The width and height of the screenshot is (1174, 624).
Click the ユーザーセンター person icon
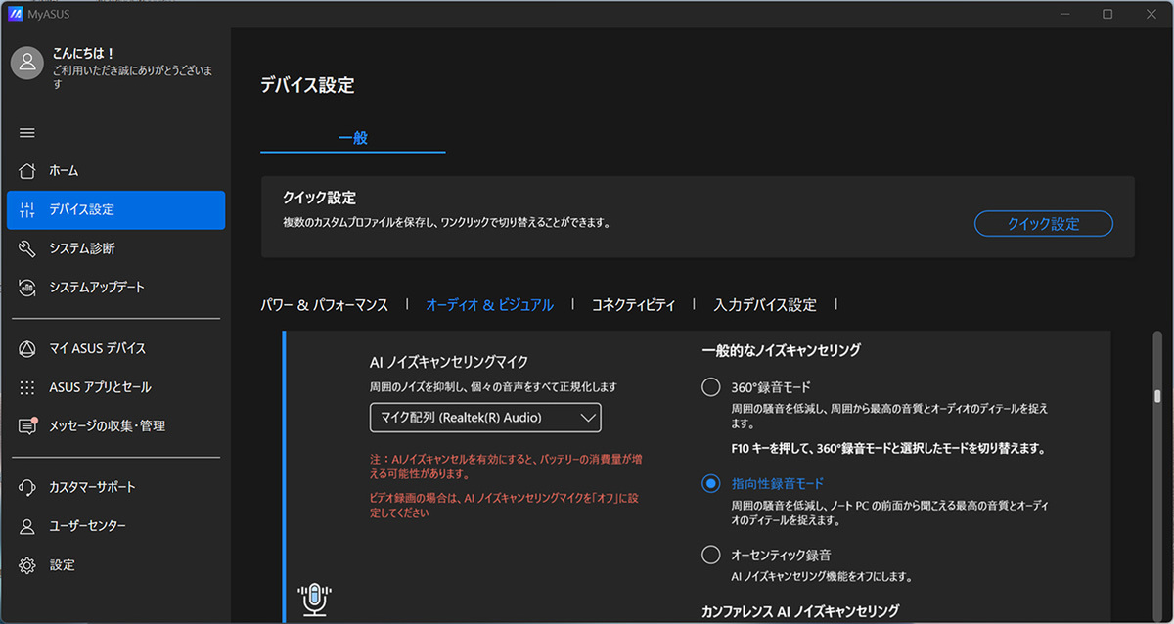[27, 526]
